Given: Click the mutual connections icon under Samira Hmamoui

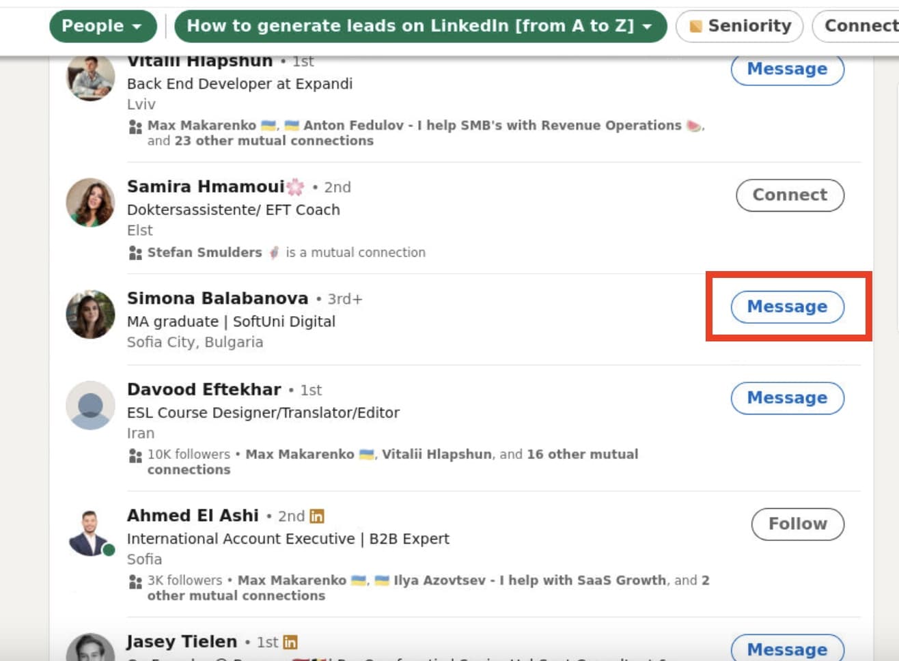Looking at the screenshot, I should [135, 253].
